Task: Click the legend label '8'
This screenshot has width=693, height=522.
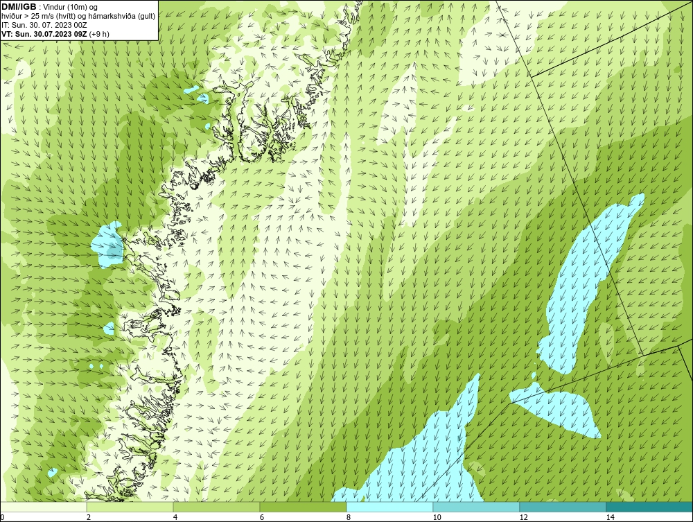Action: pos(349,517)
